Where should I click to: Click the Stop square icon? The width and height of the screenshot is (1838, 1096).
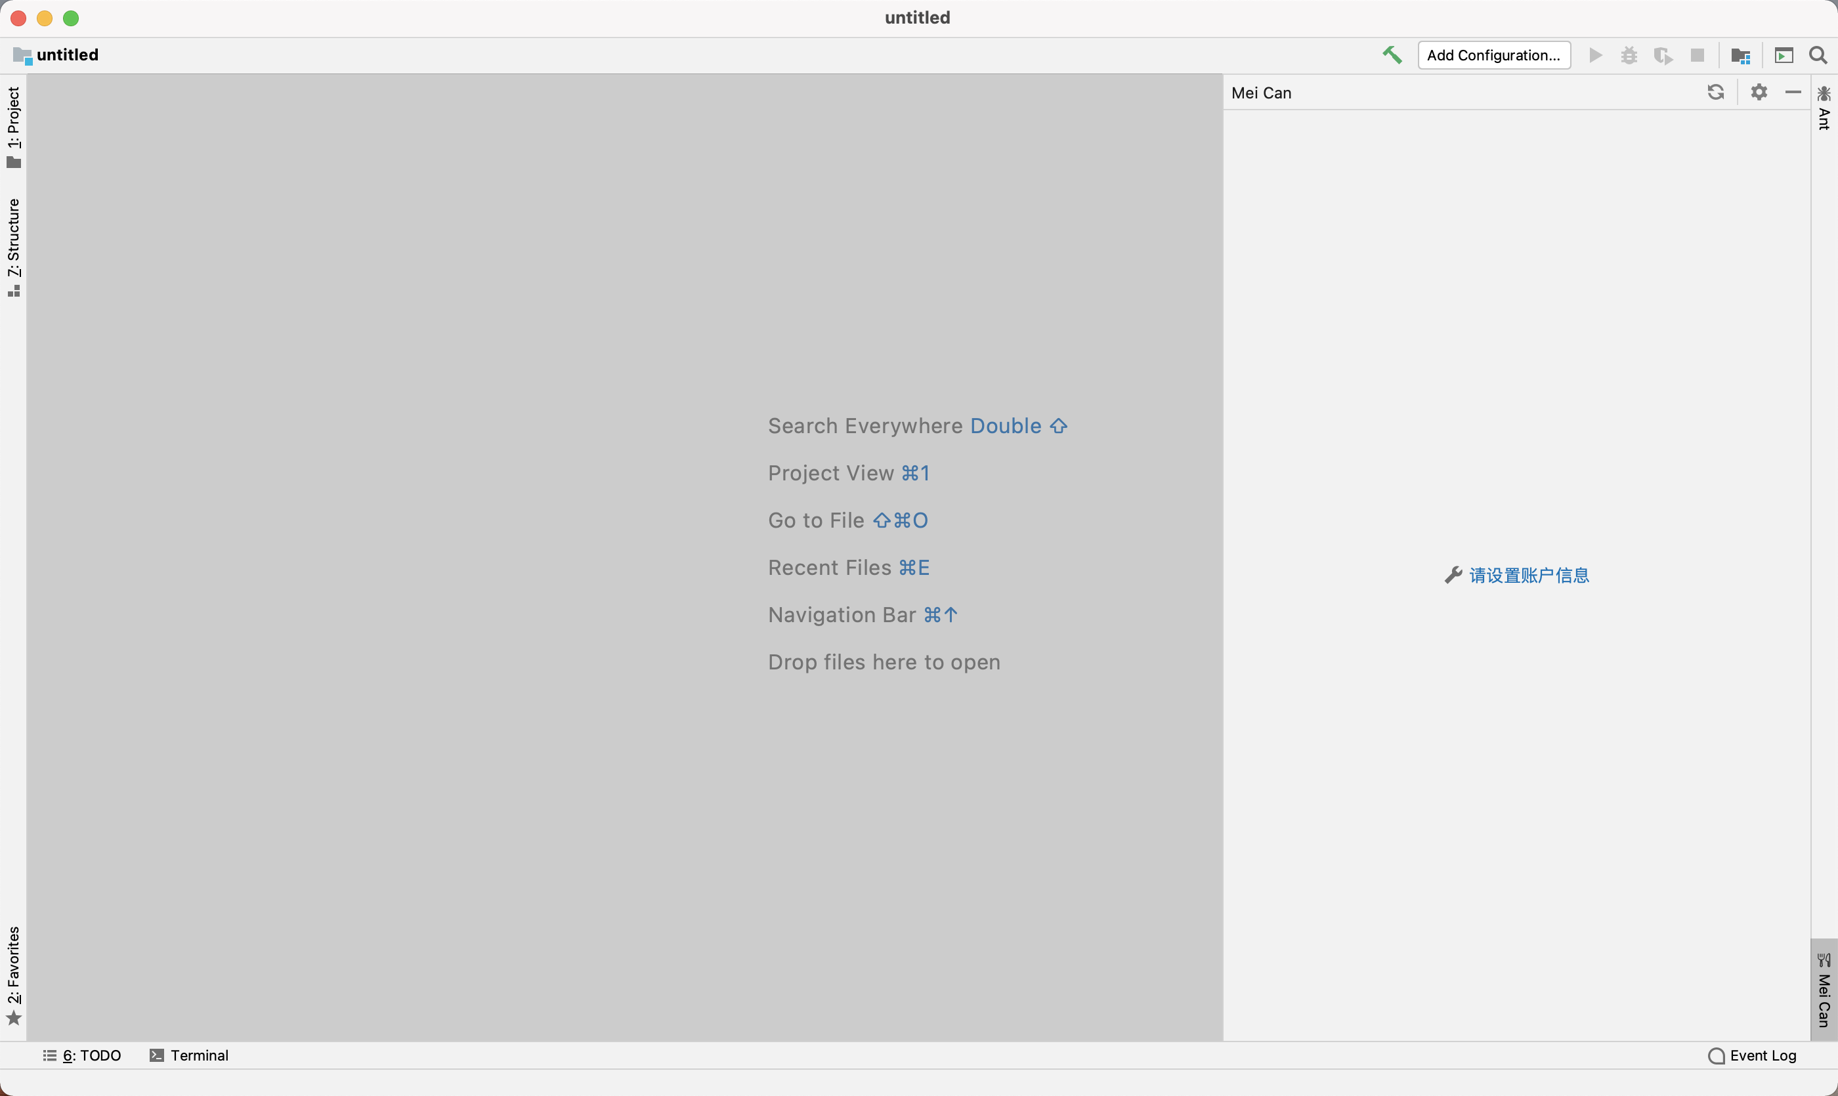pyautogui.click(x=1698, y=55)
